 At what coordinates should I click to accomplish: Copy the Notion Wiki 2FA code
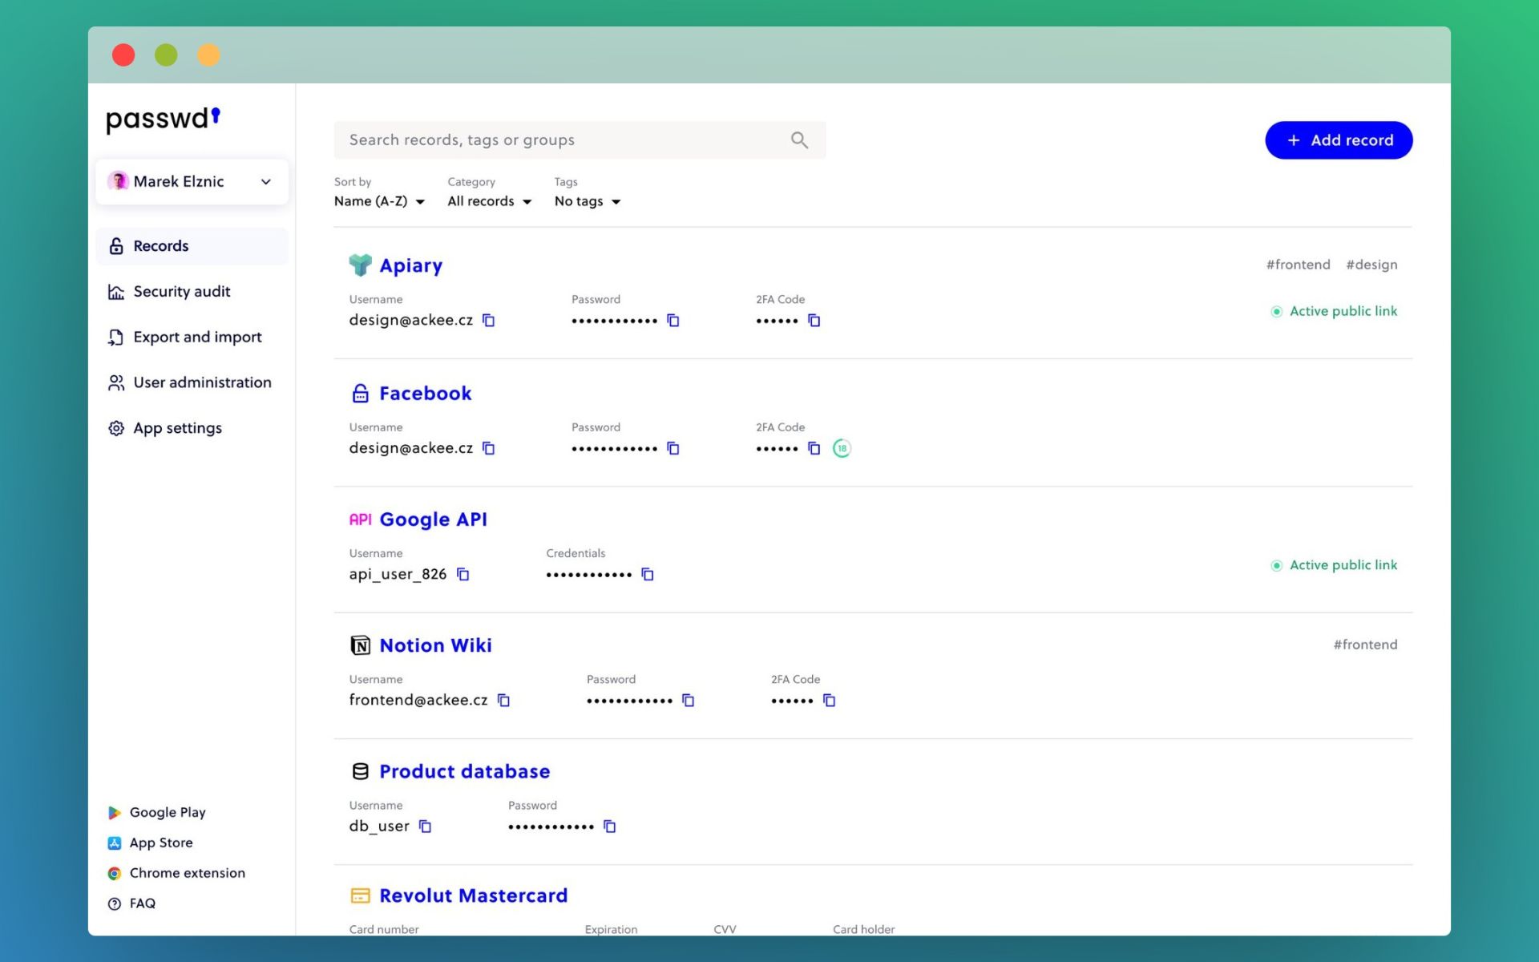pos(829,701)
